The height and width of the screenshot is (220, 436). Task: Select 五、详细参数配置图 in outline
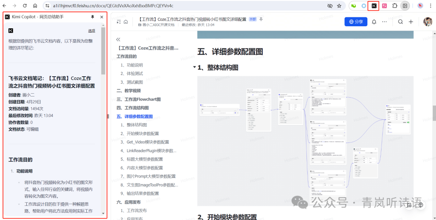[134, 116]
